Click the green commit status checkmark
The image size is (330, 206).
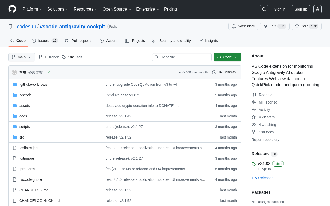tap(48, 72)
